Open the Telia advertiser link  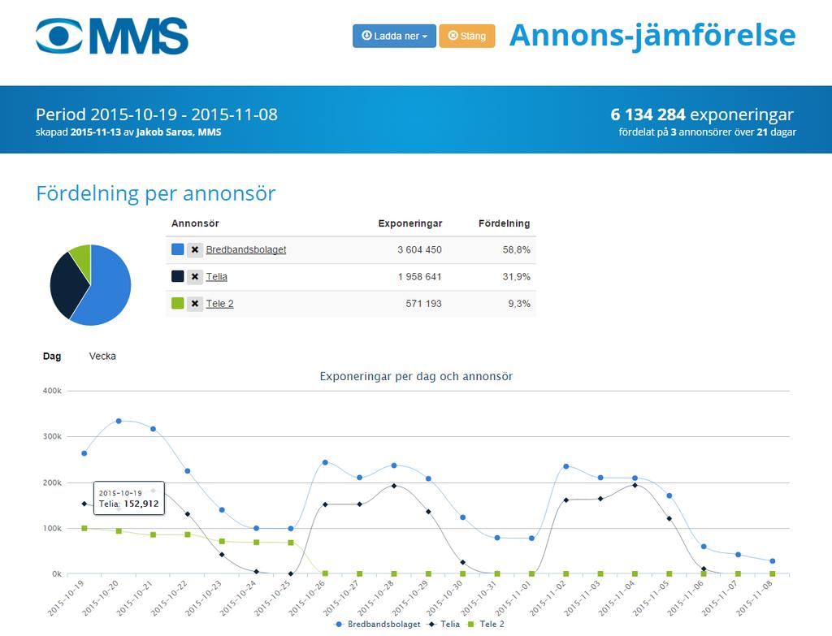216,276
